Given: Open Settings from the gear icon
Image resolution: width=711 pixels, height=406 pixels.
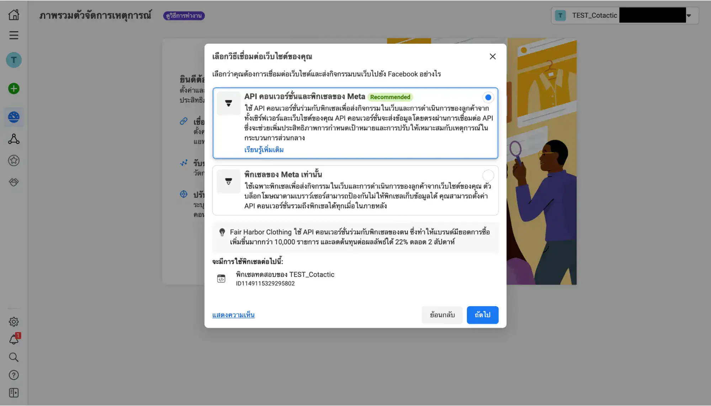Looking at the screenshot, I should point(14,321).
